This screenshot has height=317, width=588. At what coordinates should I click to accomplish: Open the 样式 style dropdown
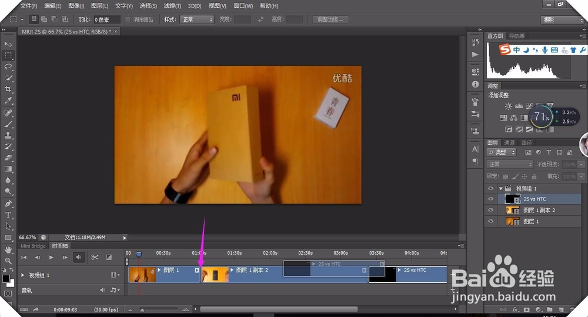(197, 19)
